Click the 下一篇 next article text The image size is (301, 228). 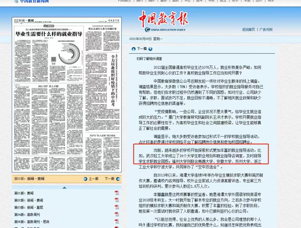point(142,49)
